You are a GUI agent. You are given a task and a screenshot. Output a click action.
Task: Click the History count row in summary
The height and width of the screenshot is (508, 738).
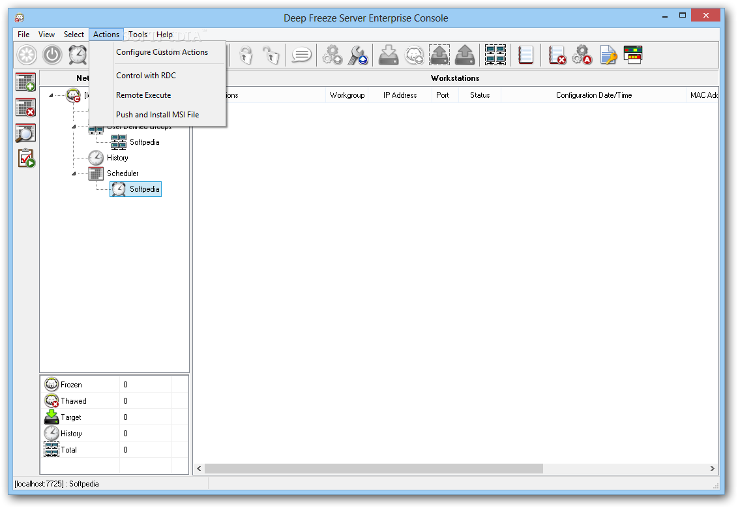pos(114,433)
